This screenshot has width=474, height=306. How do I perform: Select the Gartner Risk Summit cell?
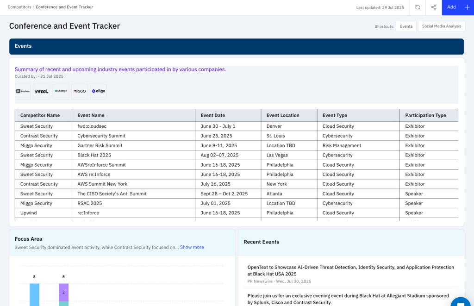(134, 145)
